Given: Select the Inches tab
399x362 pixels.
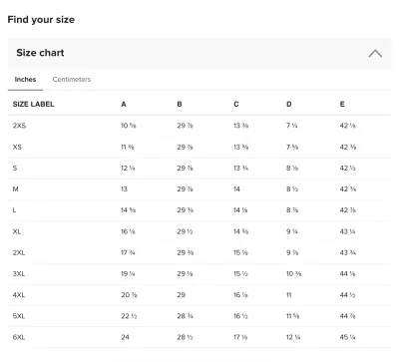Looking at the screenshot, I should pos(25,80).
